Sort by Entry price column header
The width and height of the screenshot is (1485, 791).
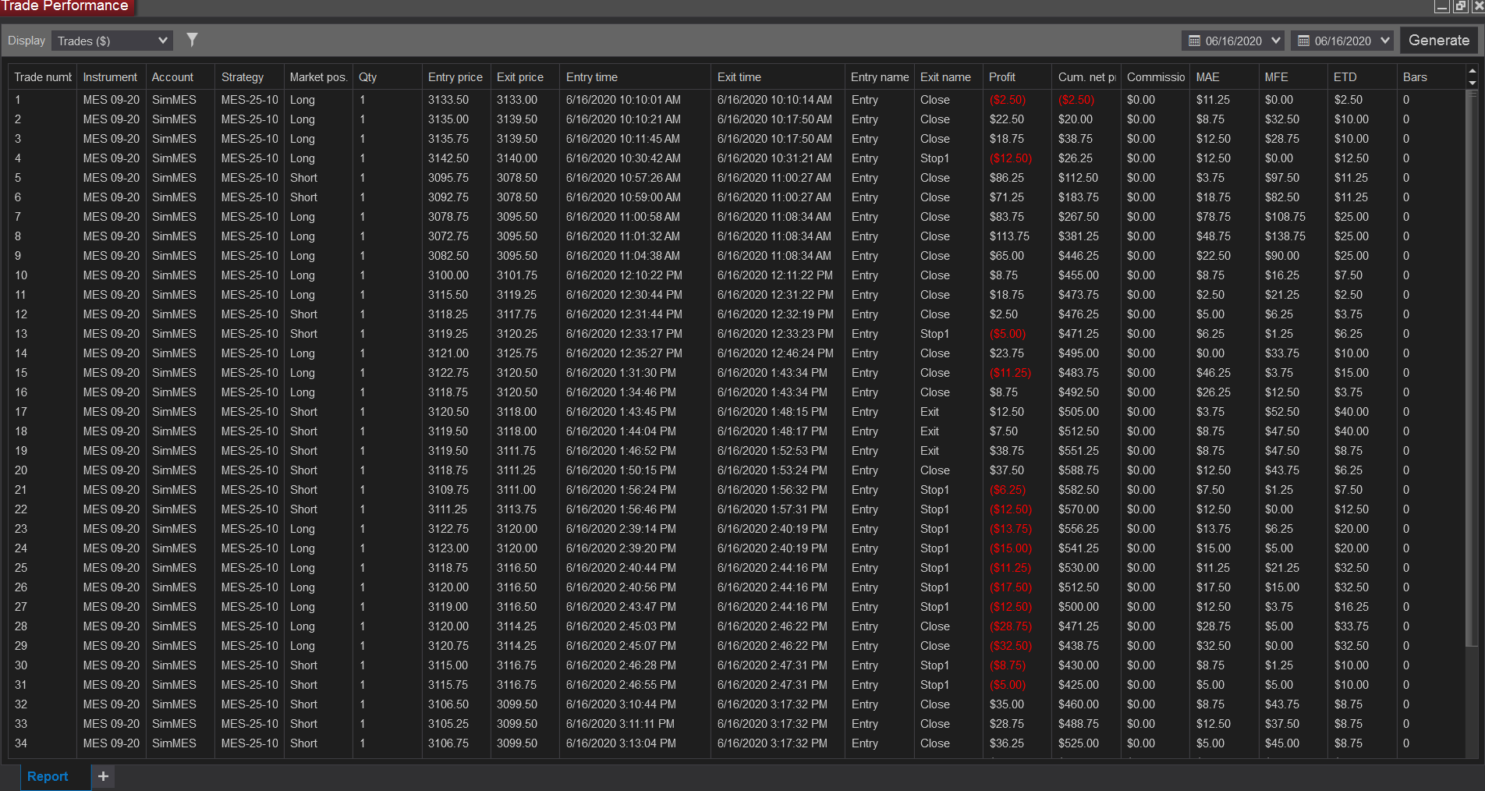(455, 77)
